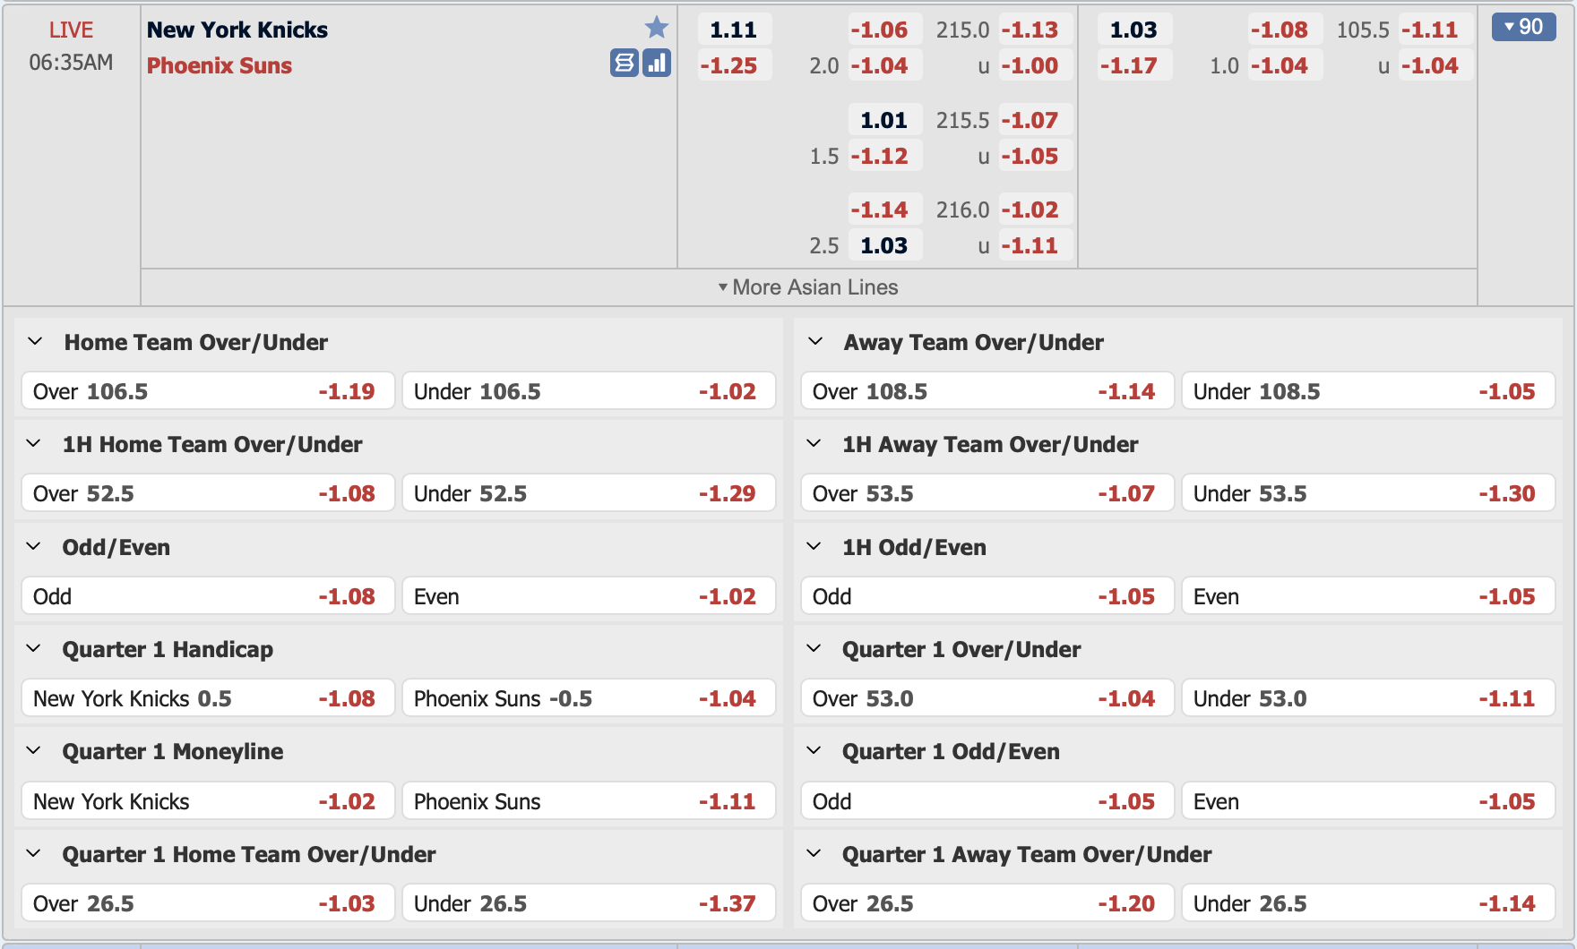Select Over 53.0 Quarter 1 total
The height and width of the screenshot is (949, 1577).
pos(987,698)
